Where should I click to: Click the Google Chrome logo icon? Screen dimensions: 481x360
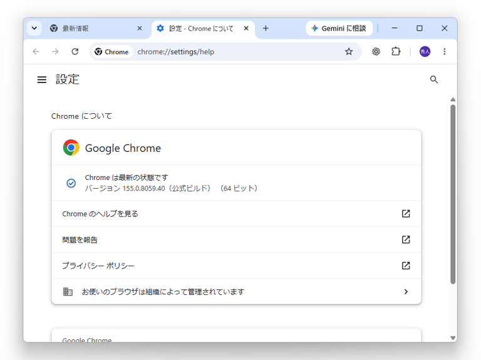pos(71,147)
